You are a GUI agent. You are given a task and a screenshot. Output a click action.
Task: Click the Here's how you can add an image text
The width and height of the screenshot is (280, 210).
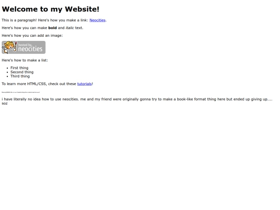point(32,36)
